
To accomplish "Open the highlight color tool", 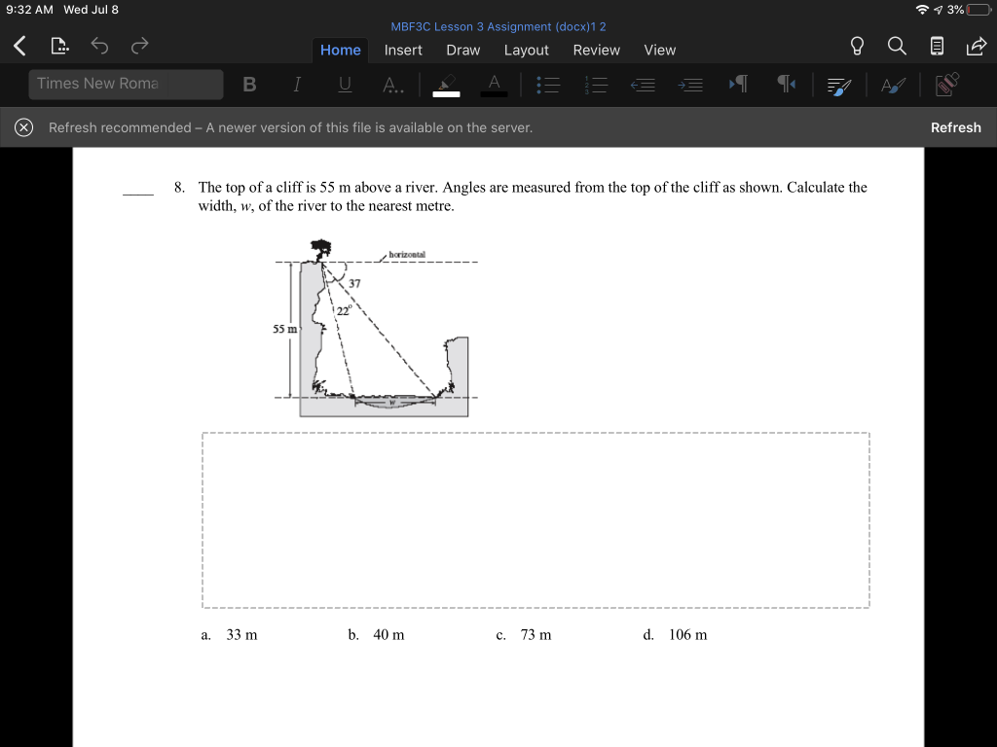I will (x=445, y=86).
